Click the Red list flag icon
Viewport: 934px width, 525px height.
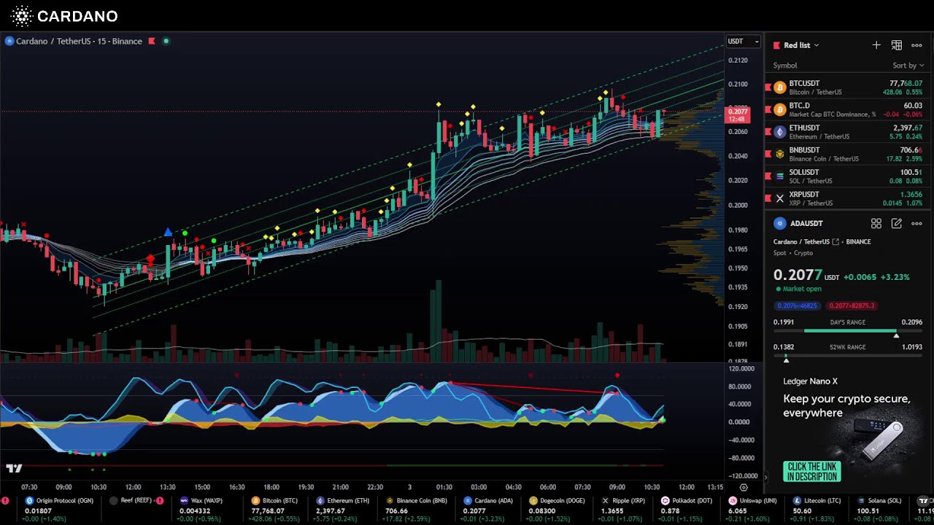(777, 45)
